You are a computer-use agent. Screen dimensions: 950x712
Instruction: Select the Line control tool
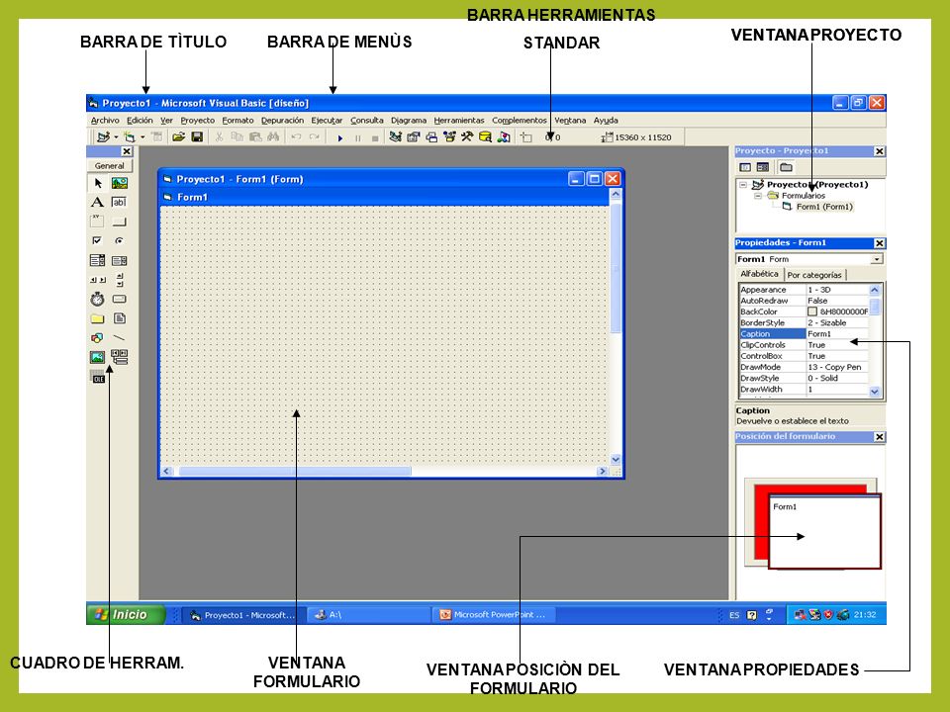[120, 338]
